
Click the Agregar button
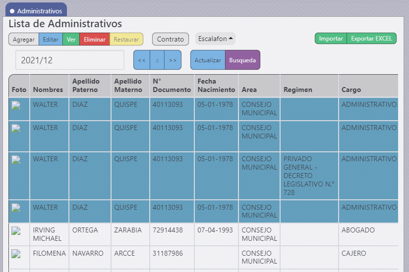tap(23, 40)
